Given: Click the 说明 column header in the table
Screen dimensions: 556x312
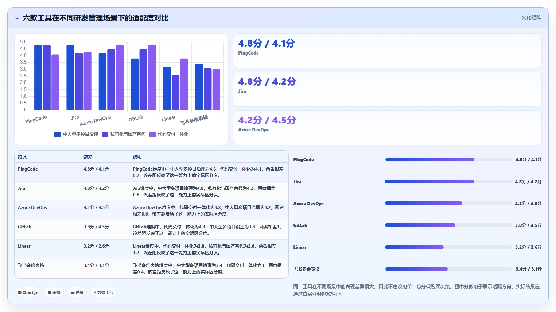Looking at the screenshot, I should point(137,157).
